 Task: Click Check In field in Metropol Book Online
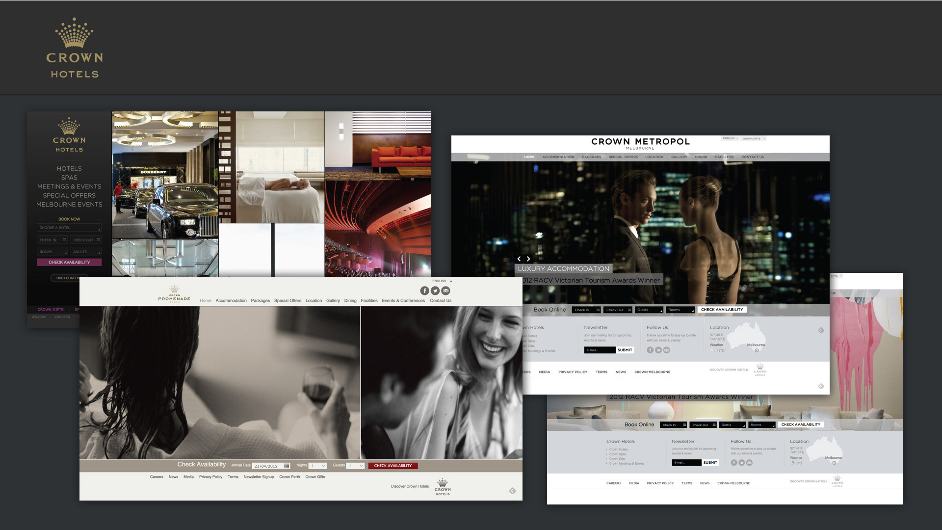(586, 310)
